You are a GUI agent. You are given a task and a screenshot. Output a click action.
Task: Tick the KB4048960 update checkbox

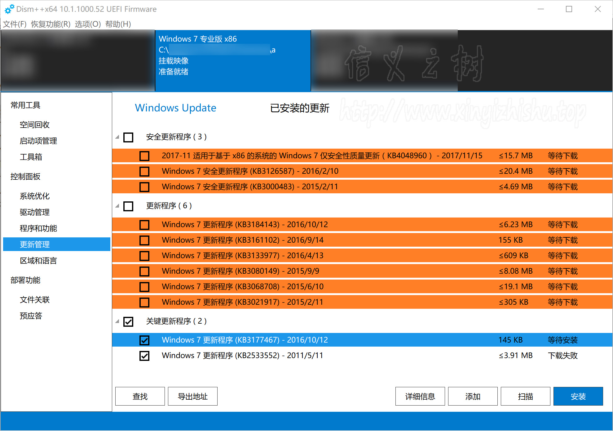[x=144, y=156]
